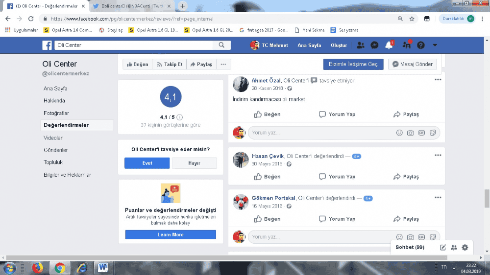Click the search magnifier in Facebook search bar
The width and height of the screenshot is (490, 275).
[x=221, y=45]
